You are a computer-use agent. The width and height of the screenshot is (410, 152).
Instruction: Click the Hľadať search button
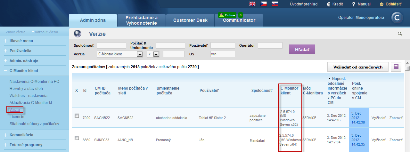[x=302, y=50]
